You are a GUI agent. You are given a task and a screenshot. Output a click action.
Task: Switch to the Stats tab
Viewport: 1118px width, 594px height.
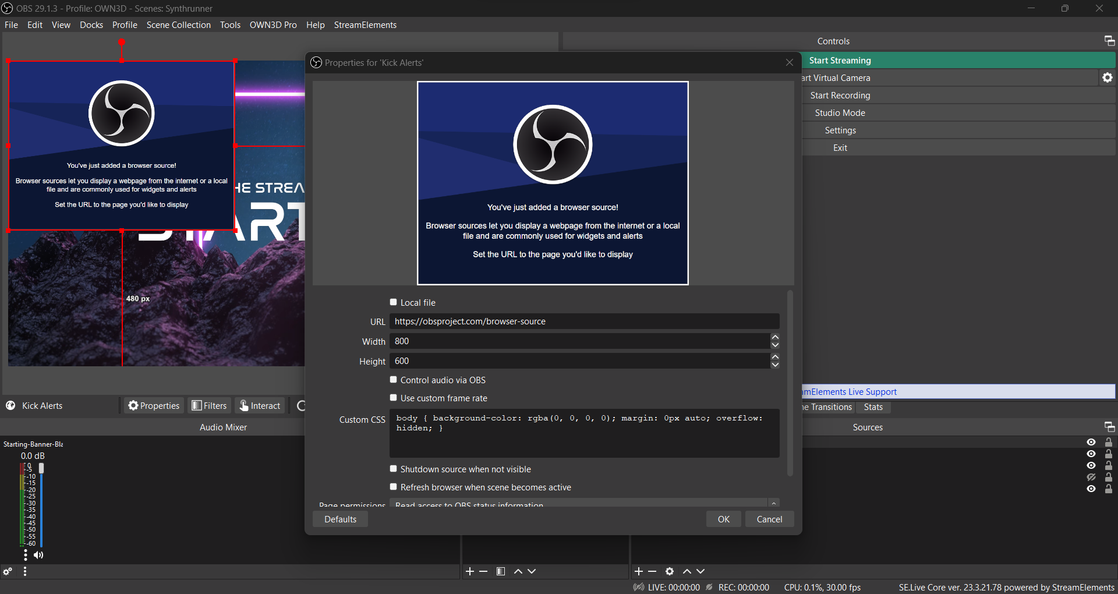click(873, 407)
